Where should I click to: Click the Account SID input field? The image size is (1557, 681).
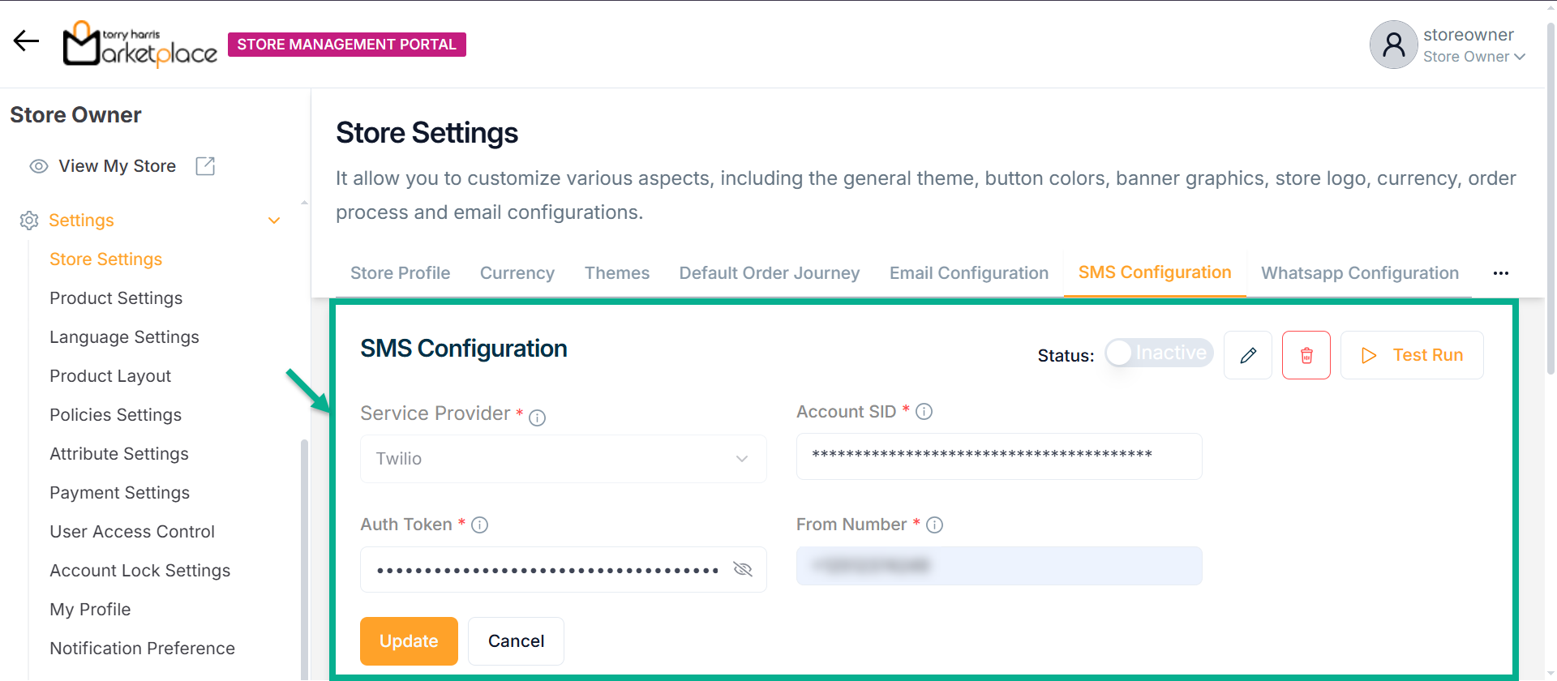click(x=998, y=456)
